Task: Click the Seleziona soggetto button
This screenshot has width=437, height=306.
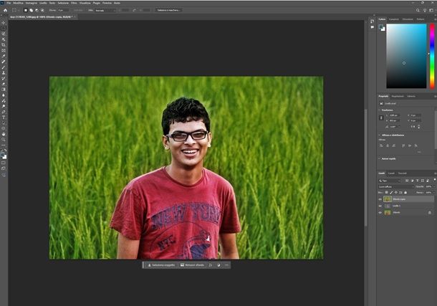Action: (x=161, y=265)
